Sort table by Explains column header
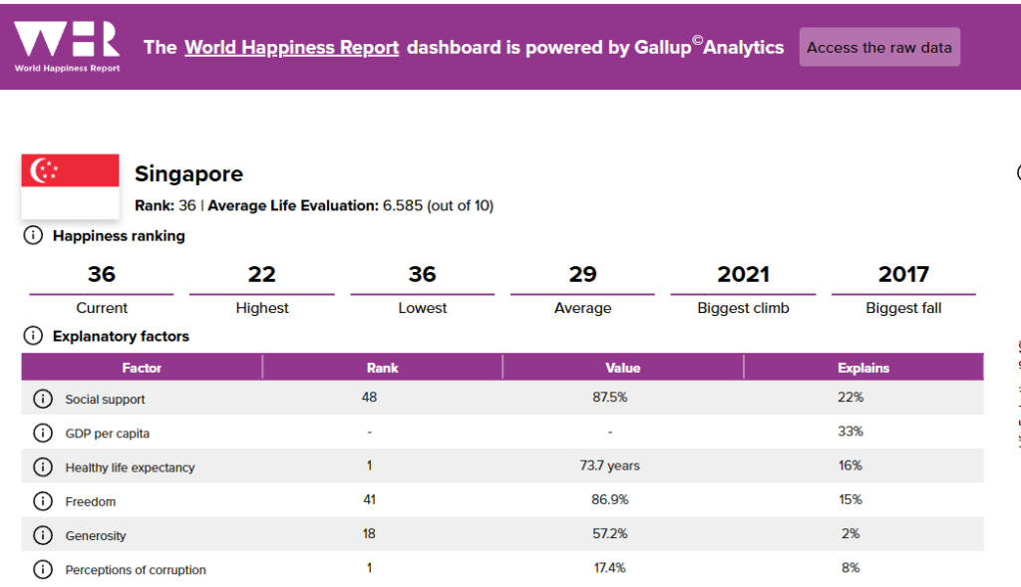The width and height of the screenshot is (1021, 587). coord(862,368)
